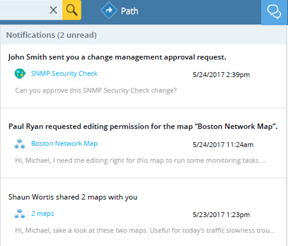The height and width of the screenshot is (246, 288).
Task: Clear the search field with X
Action: coord(53,10)
